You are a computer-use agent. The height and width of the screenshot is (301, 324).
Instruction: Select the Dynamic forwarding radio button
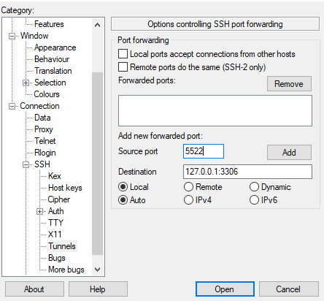pos(254,187)
